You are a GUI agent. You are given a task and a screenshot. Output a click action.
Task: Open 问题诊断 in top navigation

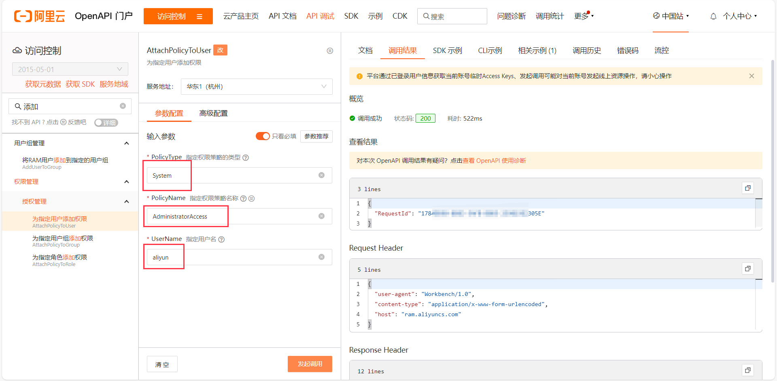pyautogui.click(x=512, y=16)
